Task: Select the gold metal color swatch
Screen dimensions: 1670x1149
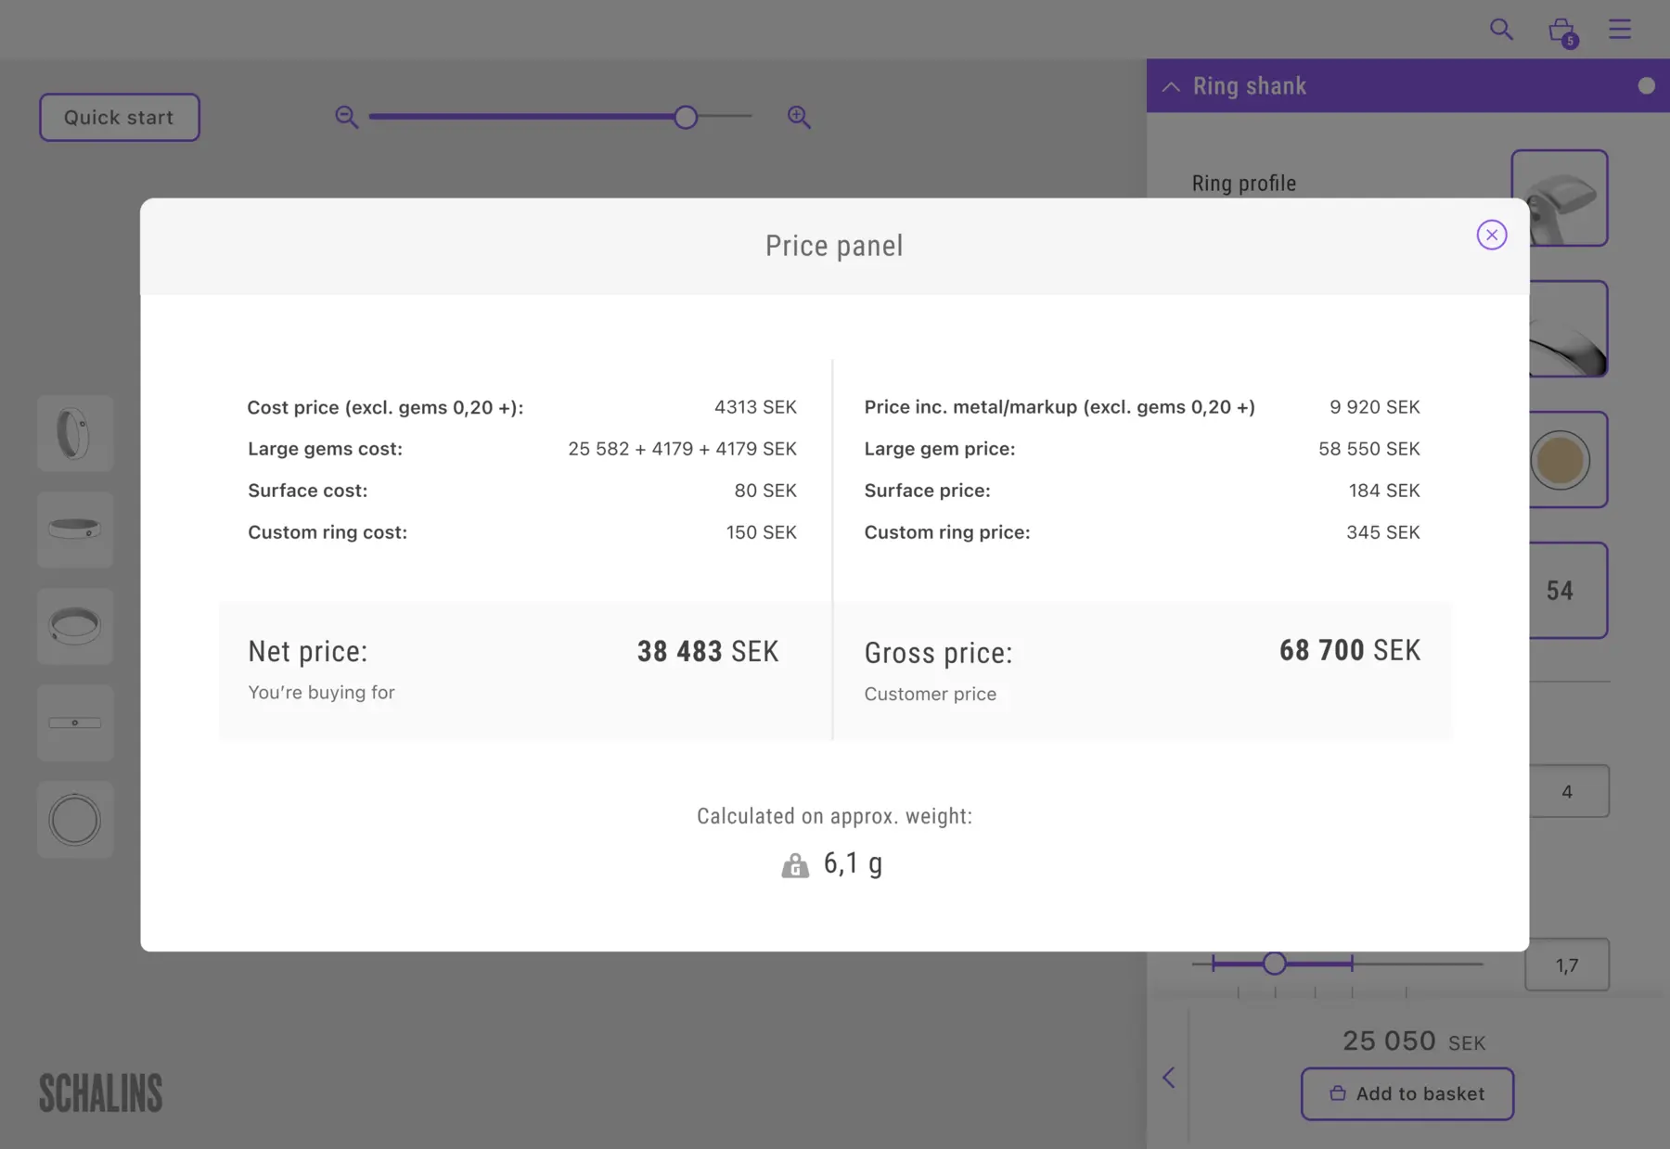Action: click(x=1561, y=460)
